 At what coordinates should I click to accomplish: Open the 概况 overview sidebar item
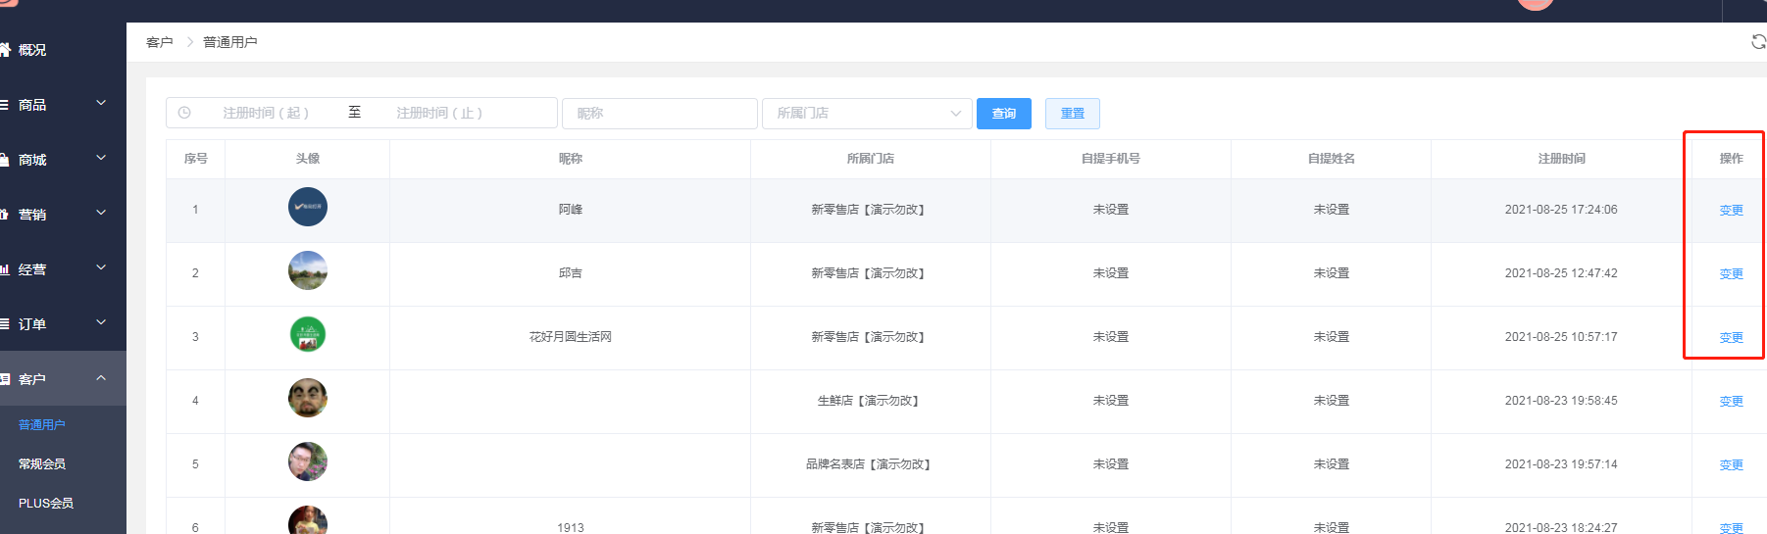pyautogui.click(x=31, y=50)
